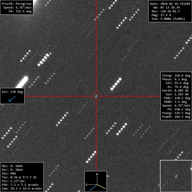The width and height of the screenshot is (192, 192).
Task: Click the Date 2024 01 16.715185 line
Action: [170, 4]
